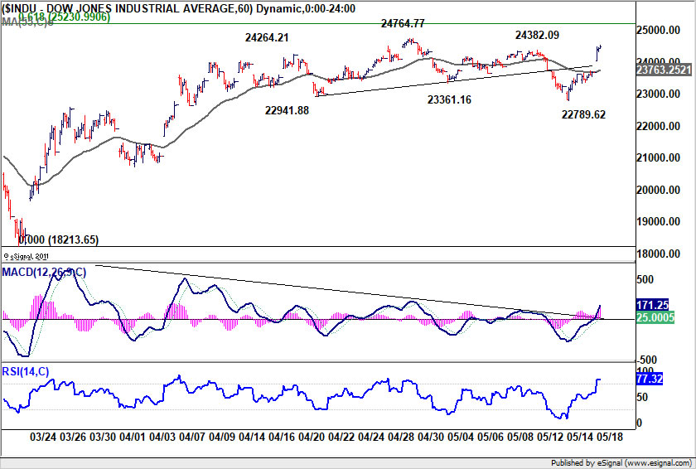This screenshot has height=469, width=696.
Task: Click the 04/28 date axis label
Action: [400, 437]
